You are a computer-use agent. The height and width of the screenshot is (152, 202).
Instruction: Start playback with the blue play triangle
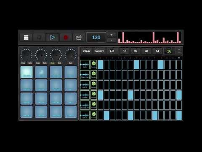tap(52, 38)
